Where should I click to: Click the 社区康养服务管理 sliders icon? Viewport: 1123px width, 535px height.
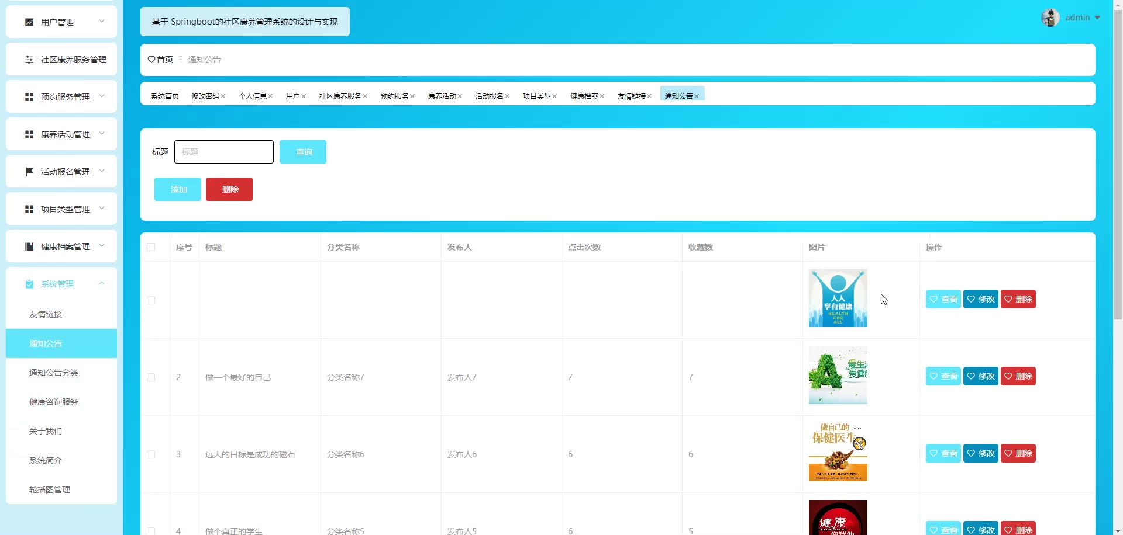click(29, 60)
